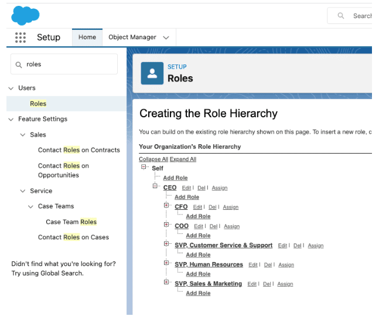Image resolution: width=379 pixels, height=323 pixels.
Task: Delete the COO role
Action: click(213, 226)
